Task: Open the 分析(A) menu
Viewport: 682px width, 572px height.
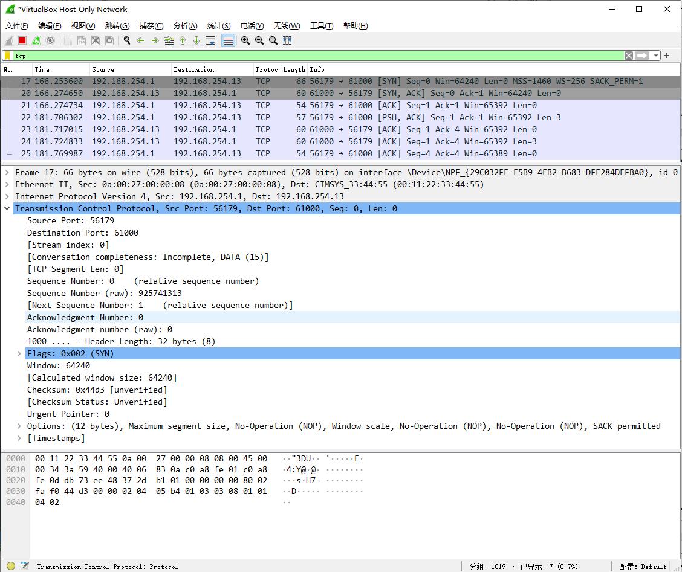Action: pyautogui.click(x=185, y=26)
